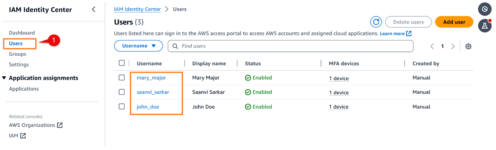
Task: Select the saanvi_sarkar row checkbox
Action: point(122,92)
